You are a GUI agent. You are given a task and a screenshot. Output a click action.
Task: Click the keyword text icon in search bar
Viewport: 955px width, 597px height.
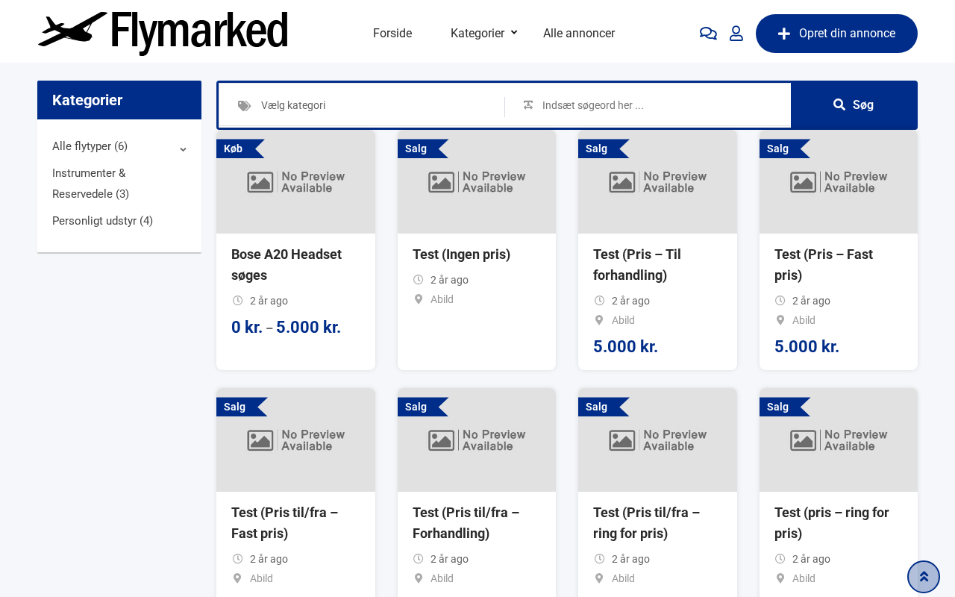tap(528, 105)
